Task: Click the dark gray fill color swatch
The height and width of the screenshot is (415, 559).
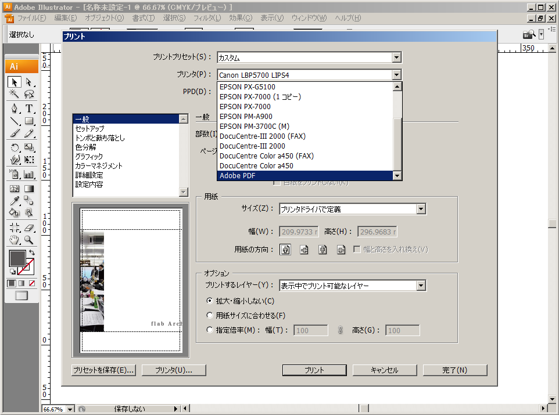Action: coord(17,259)
